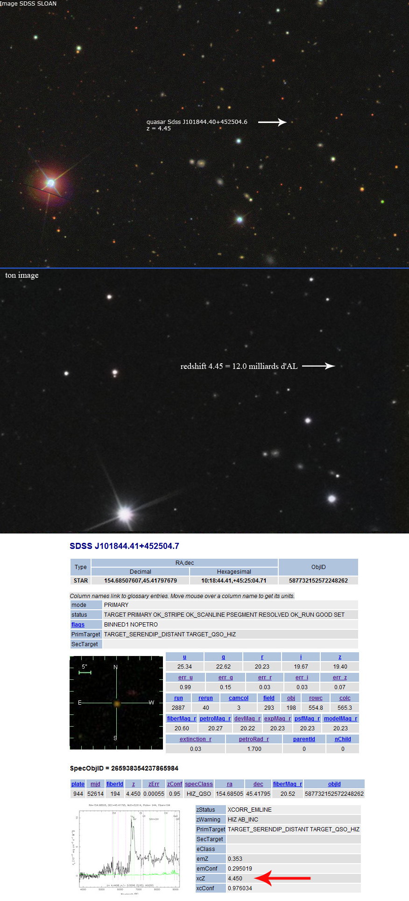Image resolution: width=409 pixels, height=901 pixels.
Task: Open the err_z column link
Action: [x=340, y=678]
